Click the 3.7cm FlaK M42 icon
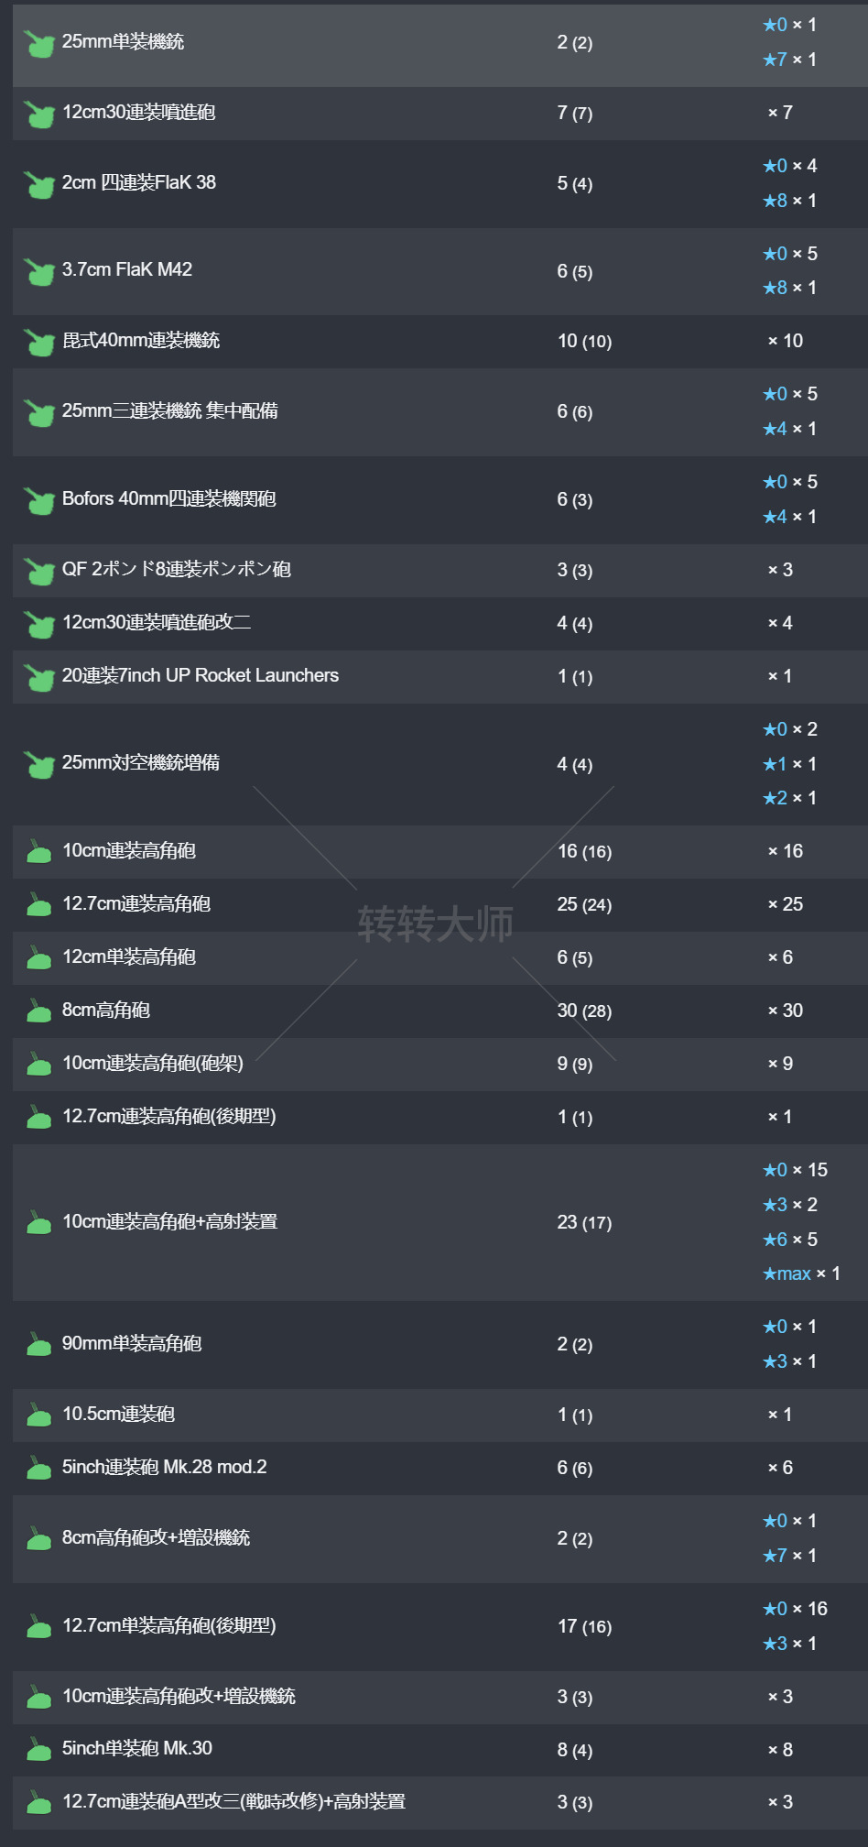This screenshot has width=868, height=1847. point(38,271)
